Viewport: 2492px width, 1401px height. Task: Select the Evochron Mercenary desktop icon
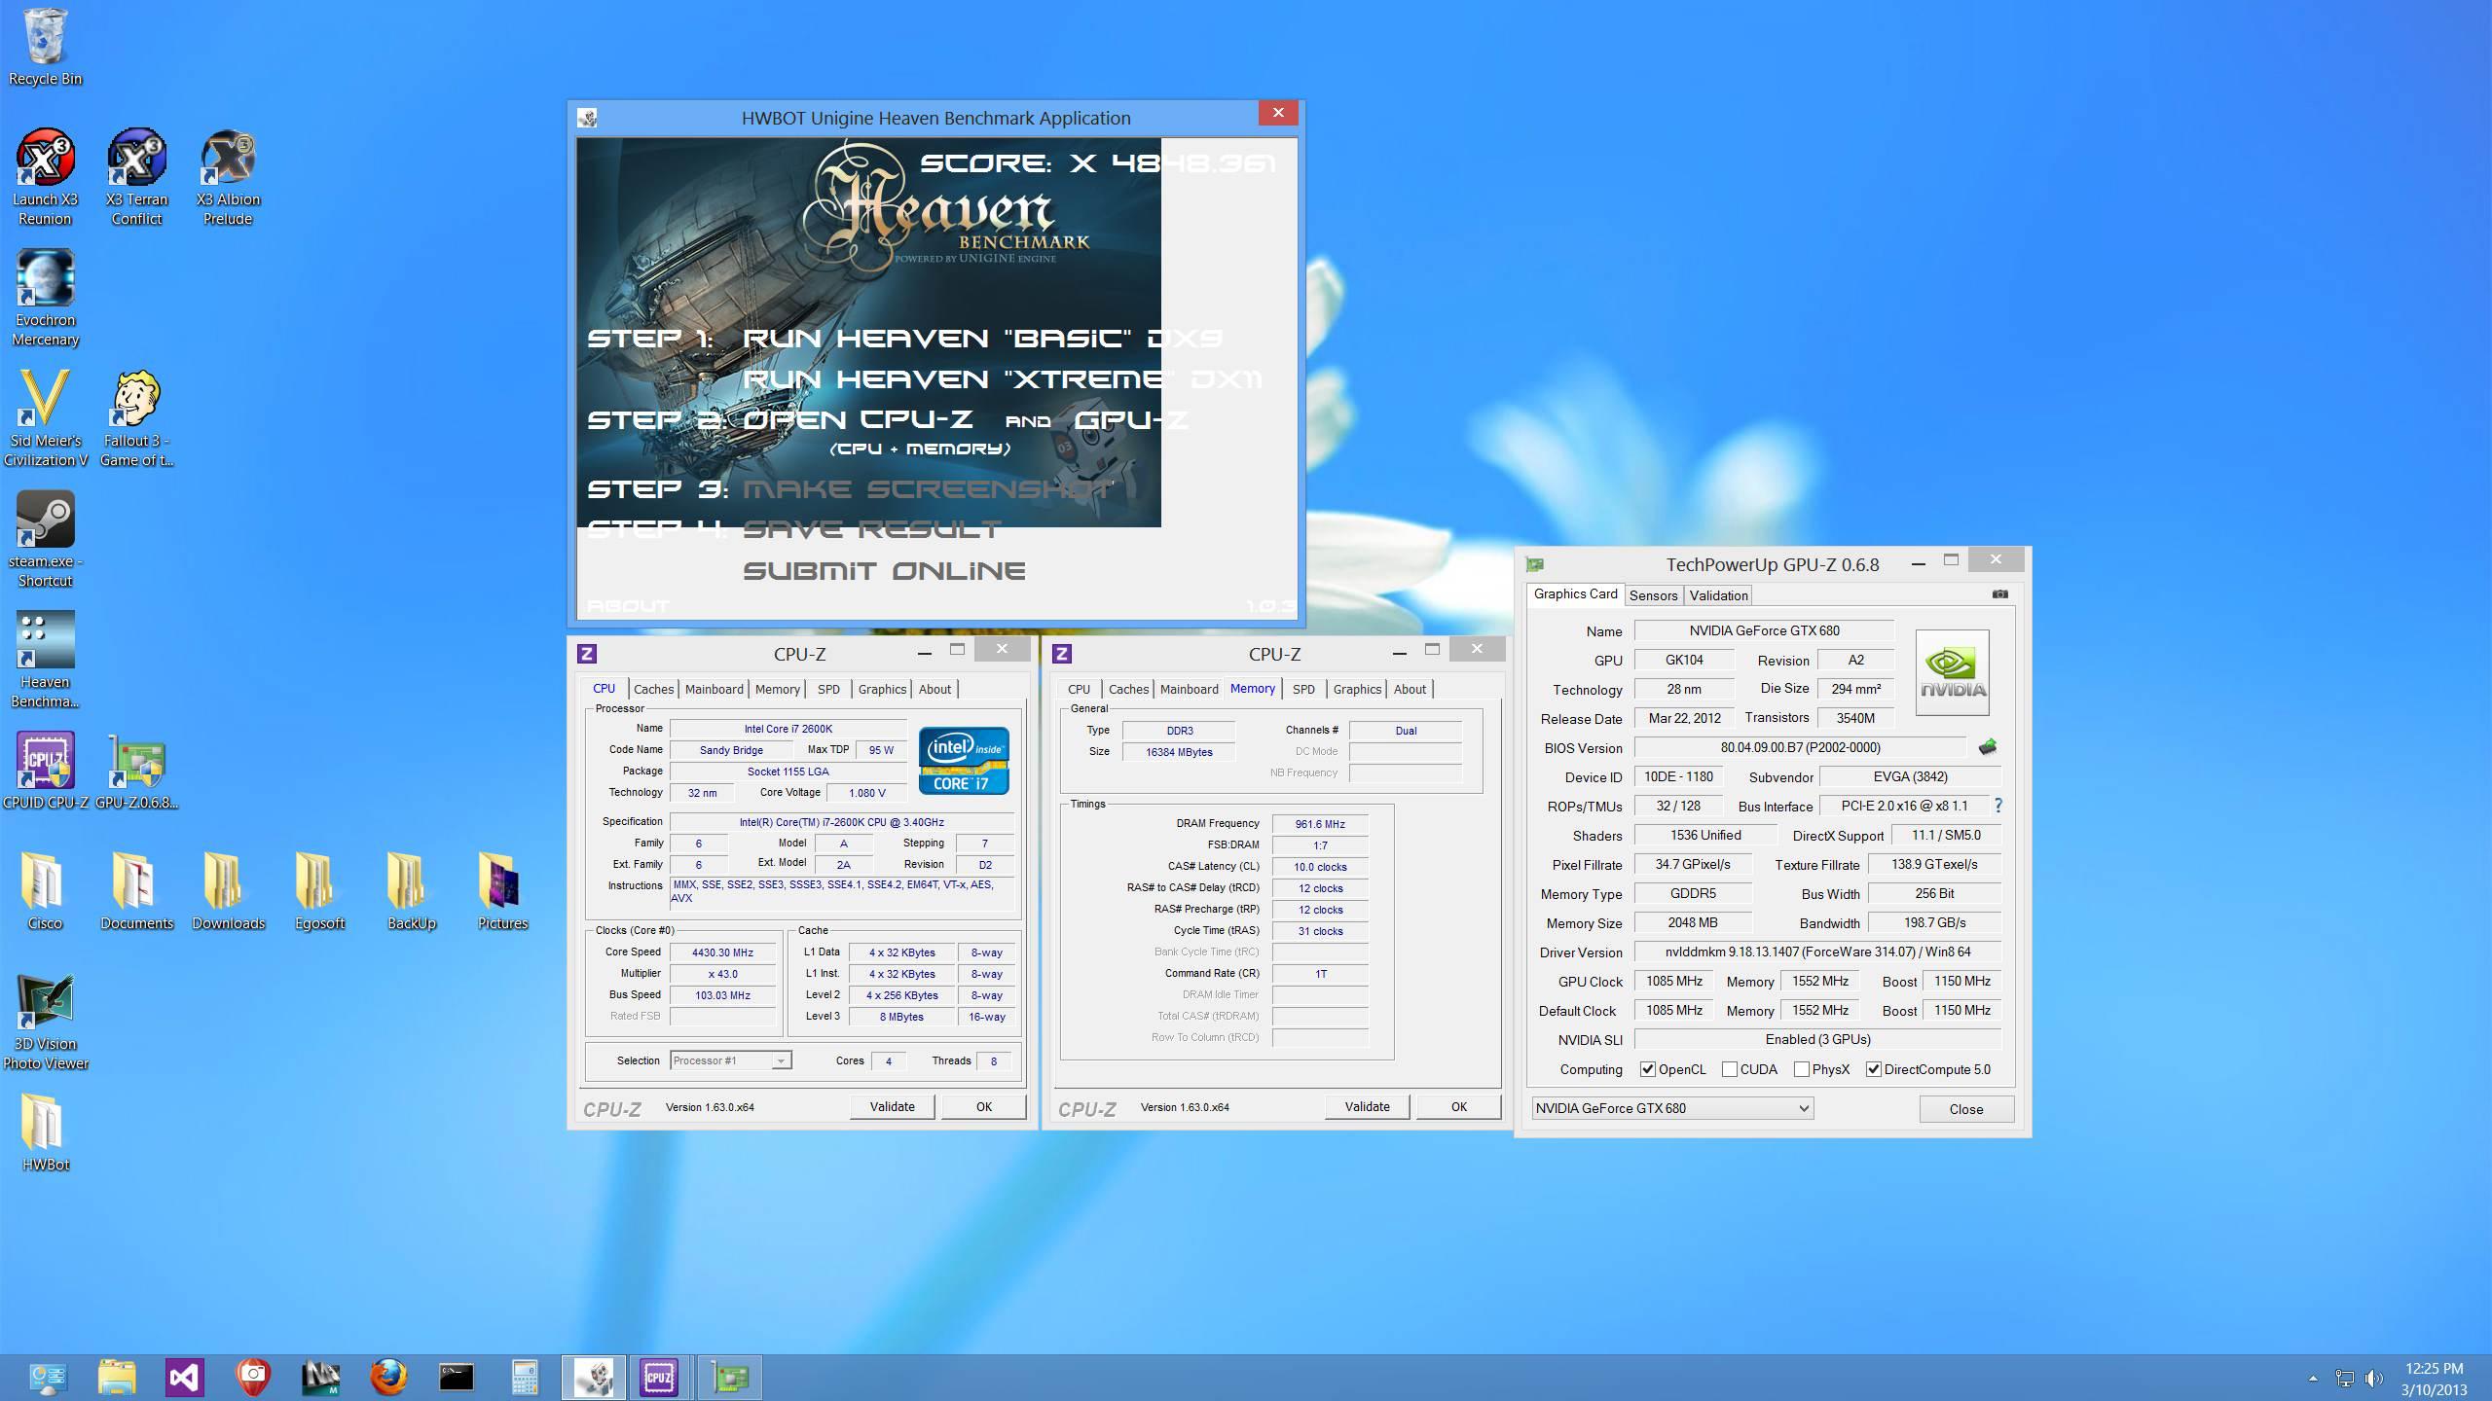point(45,298)
